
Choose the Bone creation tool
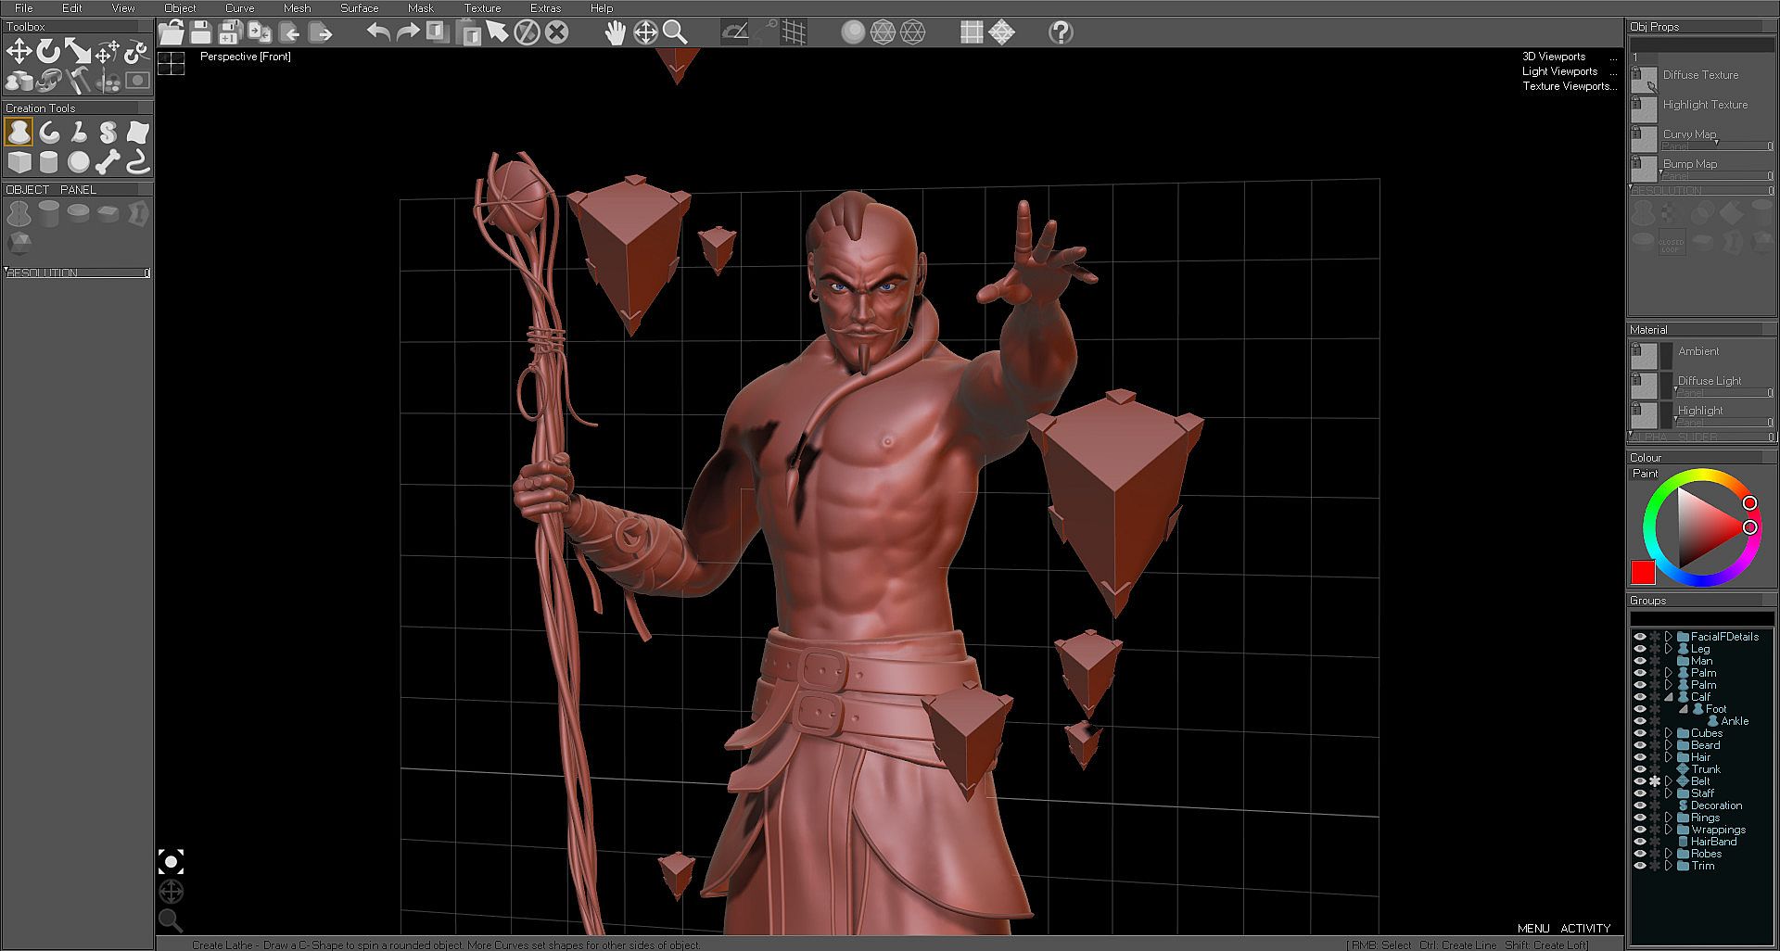point(108,163)
